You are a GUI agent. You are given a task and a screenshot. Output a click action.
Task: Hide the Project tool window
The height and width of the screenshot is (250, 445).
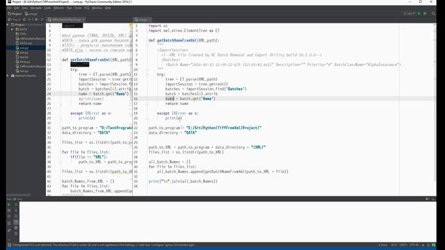[42, 19]
